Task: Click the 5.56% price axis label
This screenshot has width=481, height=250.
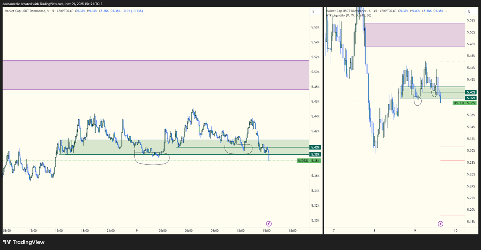Action: (x=315, y=28)
